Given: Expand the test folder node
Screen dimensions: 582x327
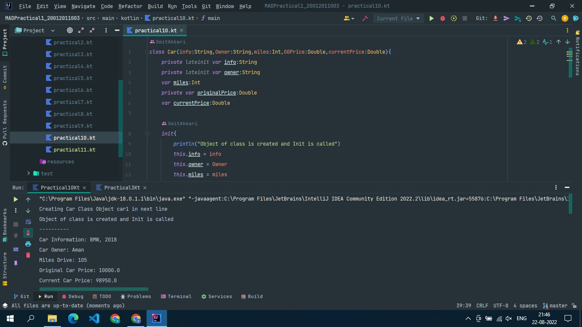Looking at the screenshot, I should coord(29,173).
